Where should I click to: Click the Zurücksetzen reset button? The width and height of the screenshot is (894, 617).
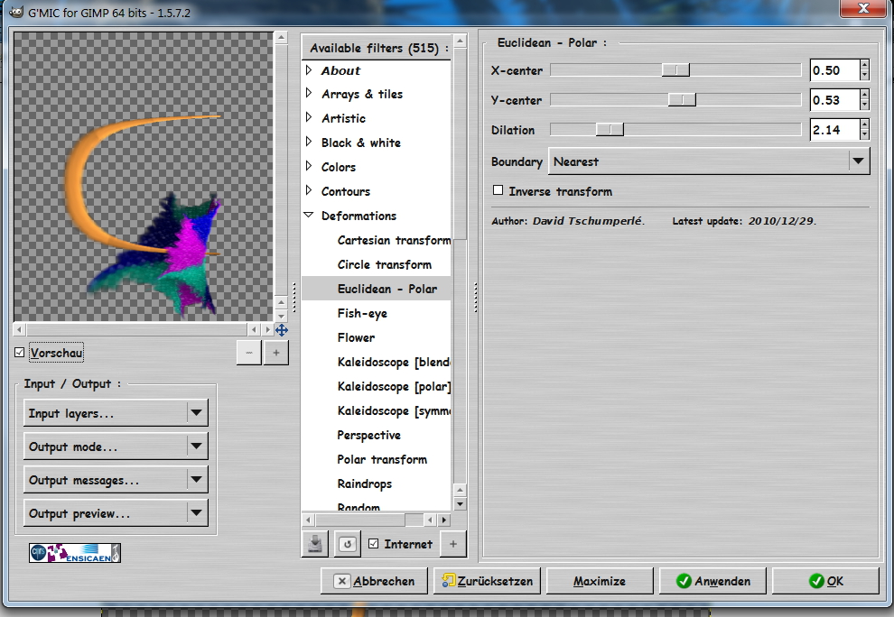[x=487, y=581]
